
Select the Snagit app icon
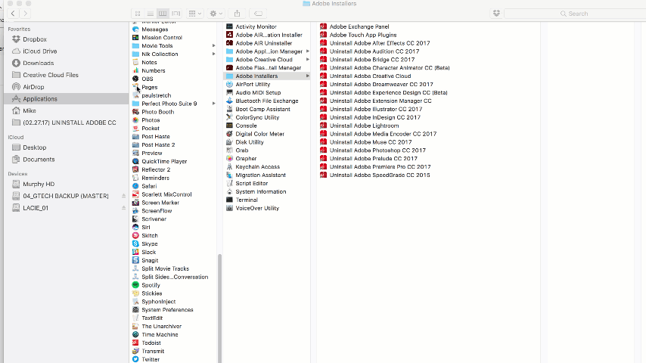click(x=135, y=260)
